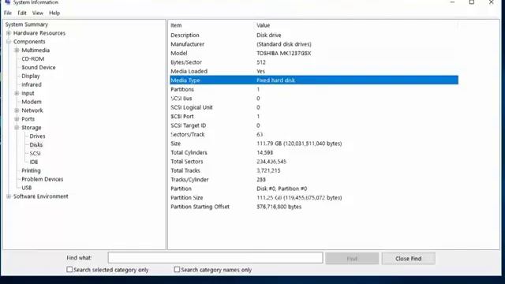
Task: Select Disks under Storage
Action: point(36,145)
